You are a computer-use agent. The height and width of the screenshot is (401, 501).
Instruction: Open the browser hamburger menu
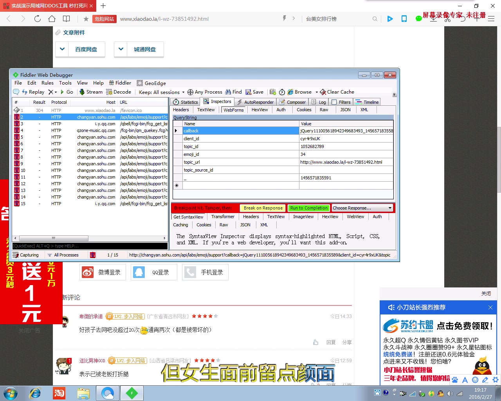491,18
